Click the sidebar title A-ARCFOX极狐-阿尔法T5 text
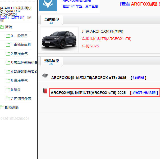The width and height of the screenshot is (160, 159). tap(16, 11)
